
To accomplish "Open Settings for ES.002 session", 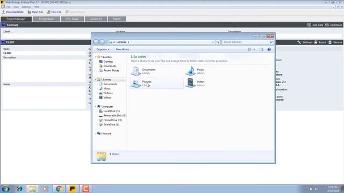I will [x=304, y=42].
